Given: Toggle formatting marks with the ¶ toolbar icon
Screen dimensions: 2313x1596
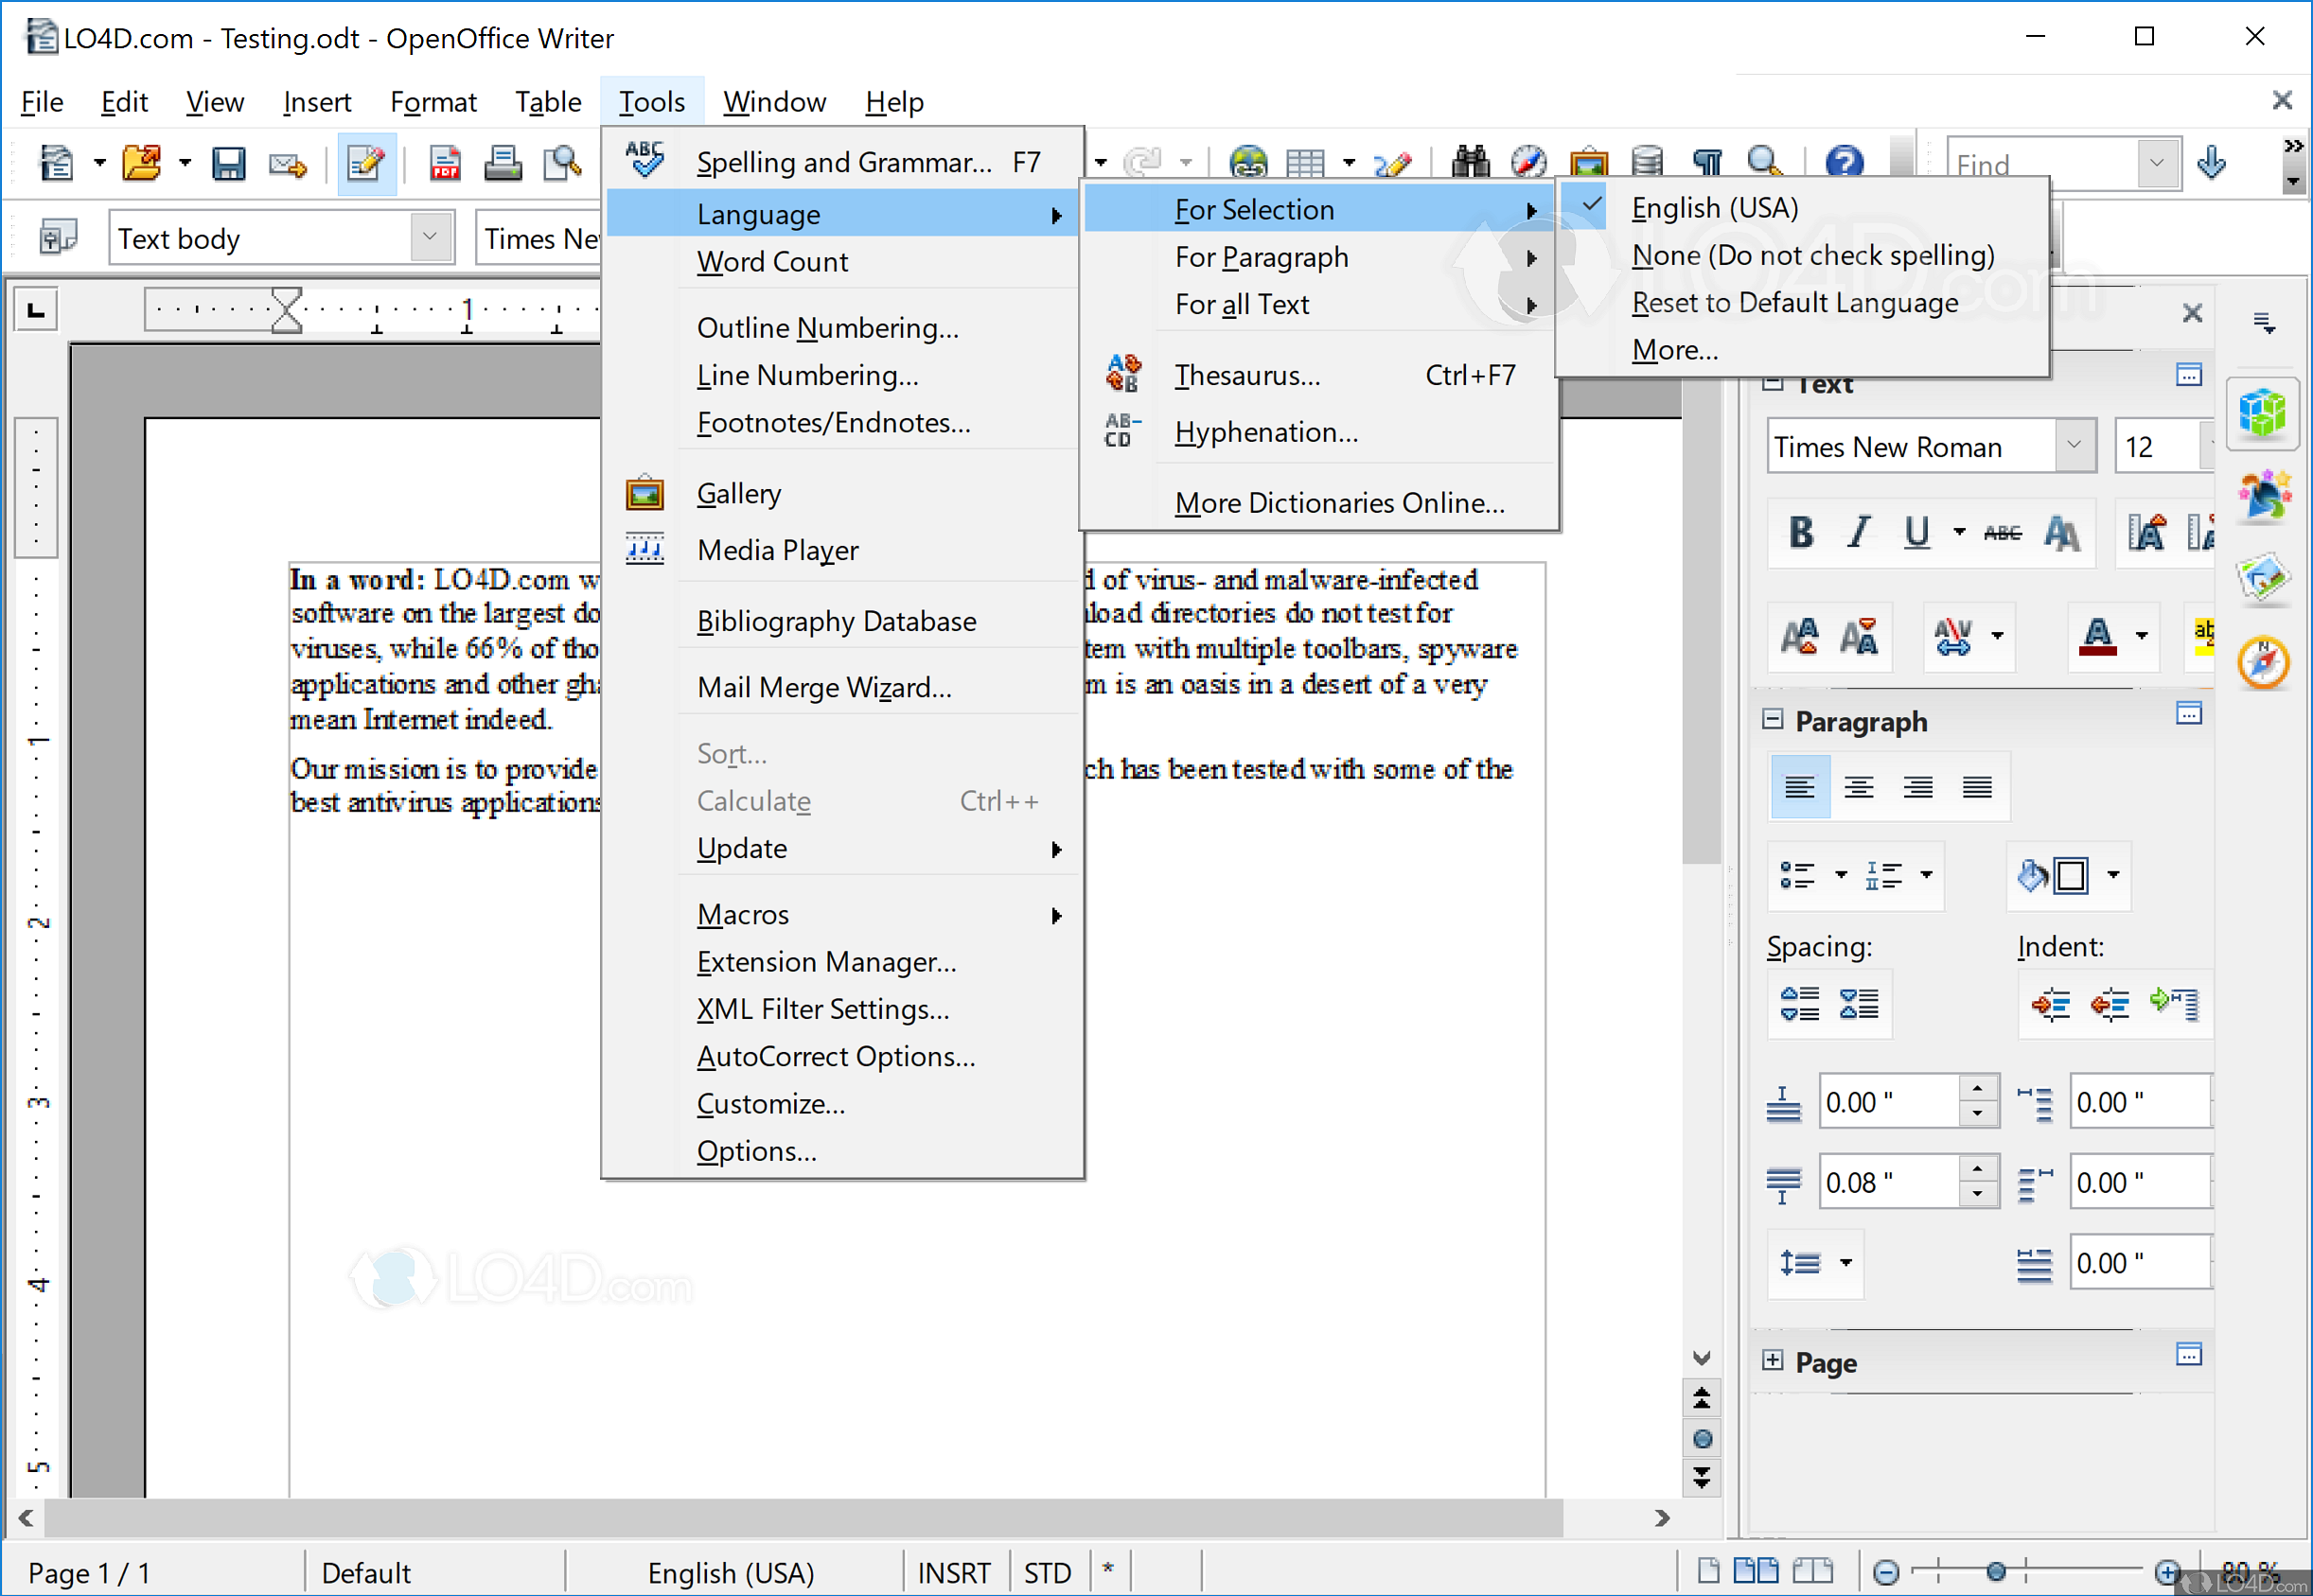Looking at the screenshot, I should point(1707,161).
